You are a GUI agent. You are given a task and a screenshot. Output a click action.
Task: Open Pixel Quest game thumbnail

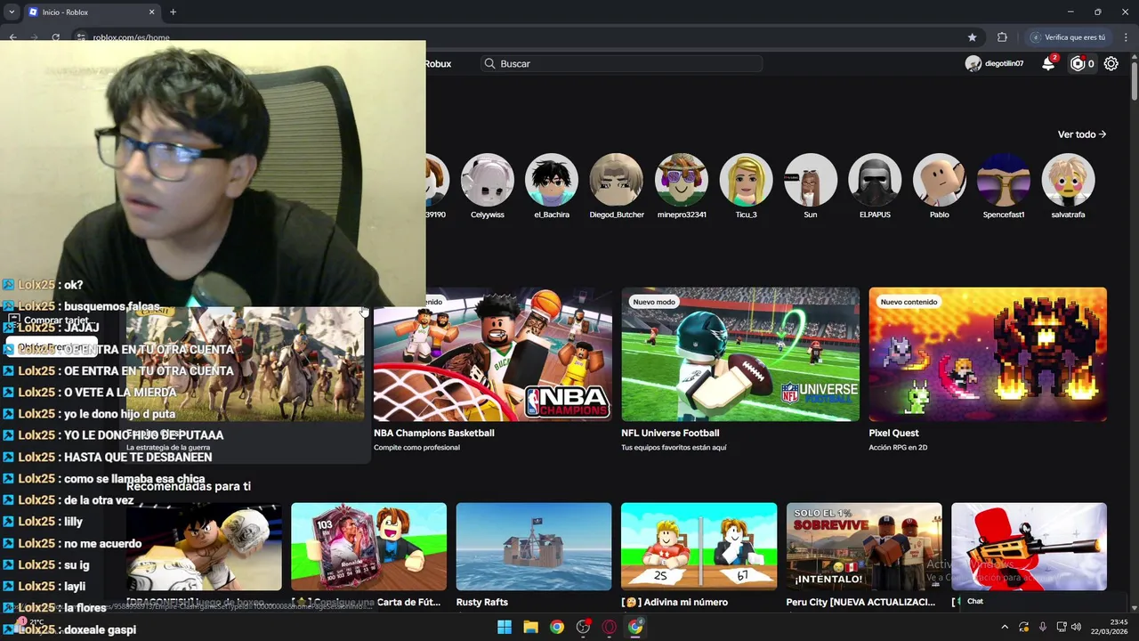tap(988, 354)
